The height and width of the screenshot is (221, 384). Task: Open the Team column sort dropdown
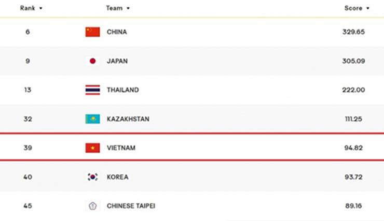coord(128,8)
